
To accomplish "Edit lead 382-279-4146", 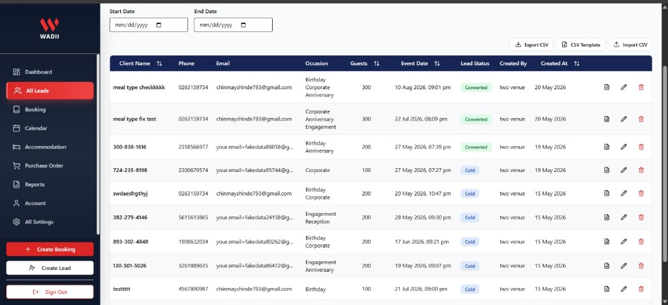I will click(x=624, y=218).
